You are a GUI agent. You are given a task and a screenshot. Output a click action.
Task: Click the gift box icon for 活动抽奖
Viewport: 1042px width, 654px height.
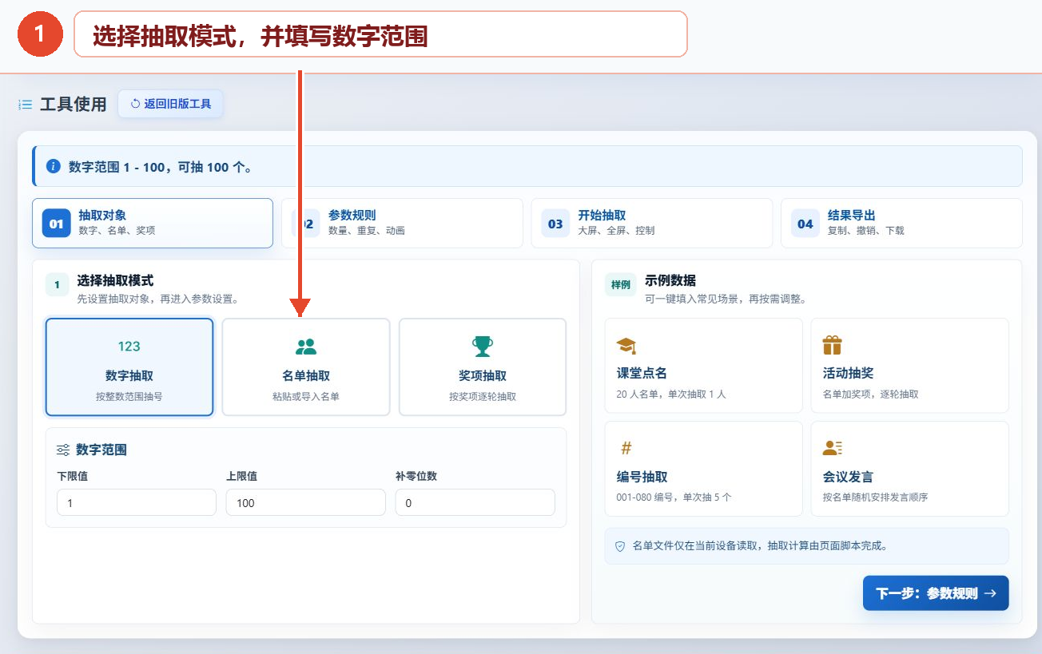point(833,345)
